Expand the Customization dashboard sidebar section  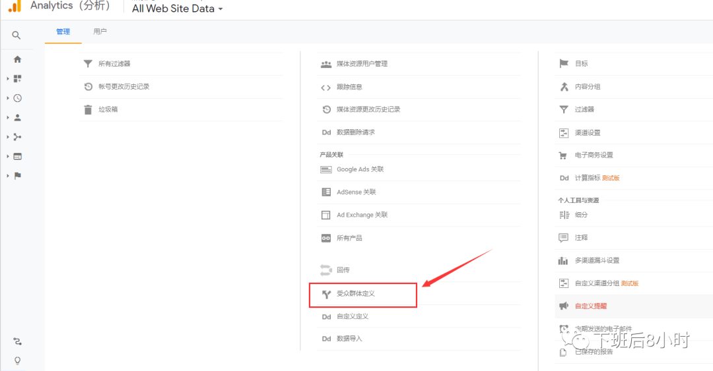coord(17,79)
